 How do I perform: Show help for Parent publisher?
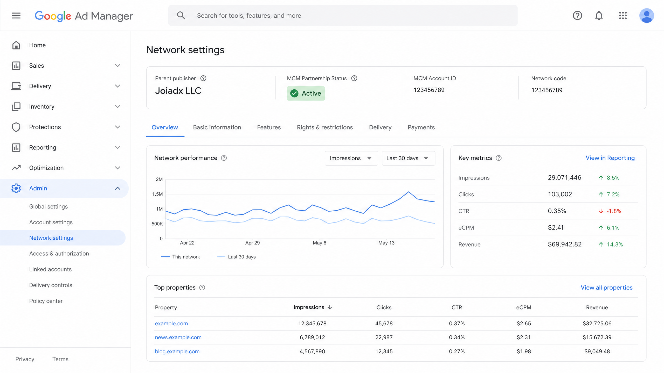(x=203, y=78)
